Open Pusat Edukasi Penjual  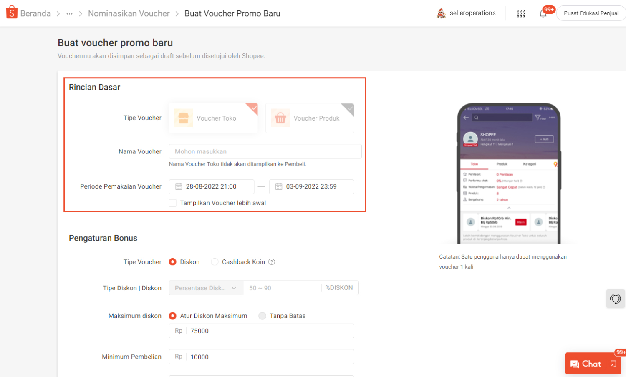(591, 13)
